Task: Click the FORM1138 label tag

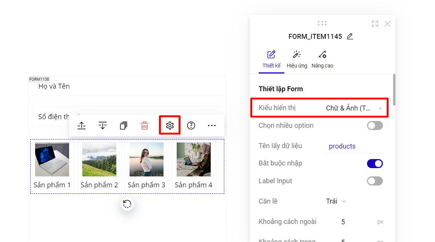Action: [39, 79]
